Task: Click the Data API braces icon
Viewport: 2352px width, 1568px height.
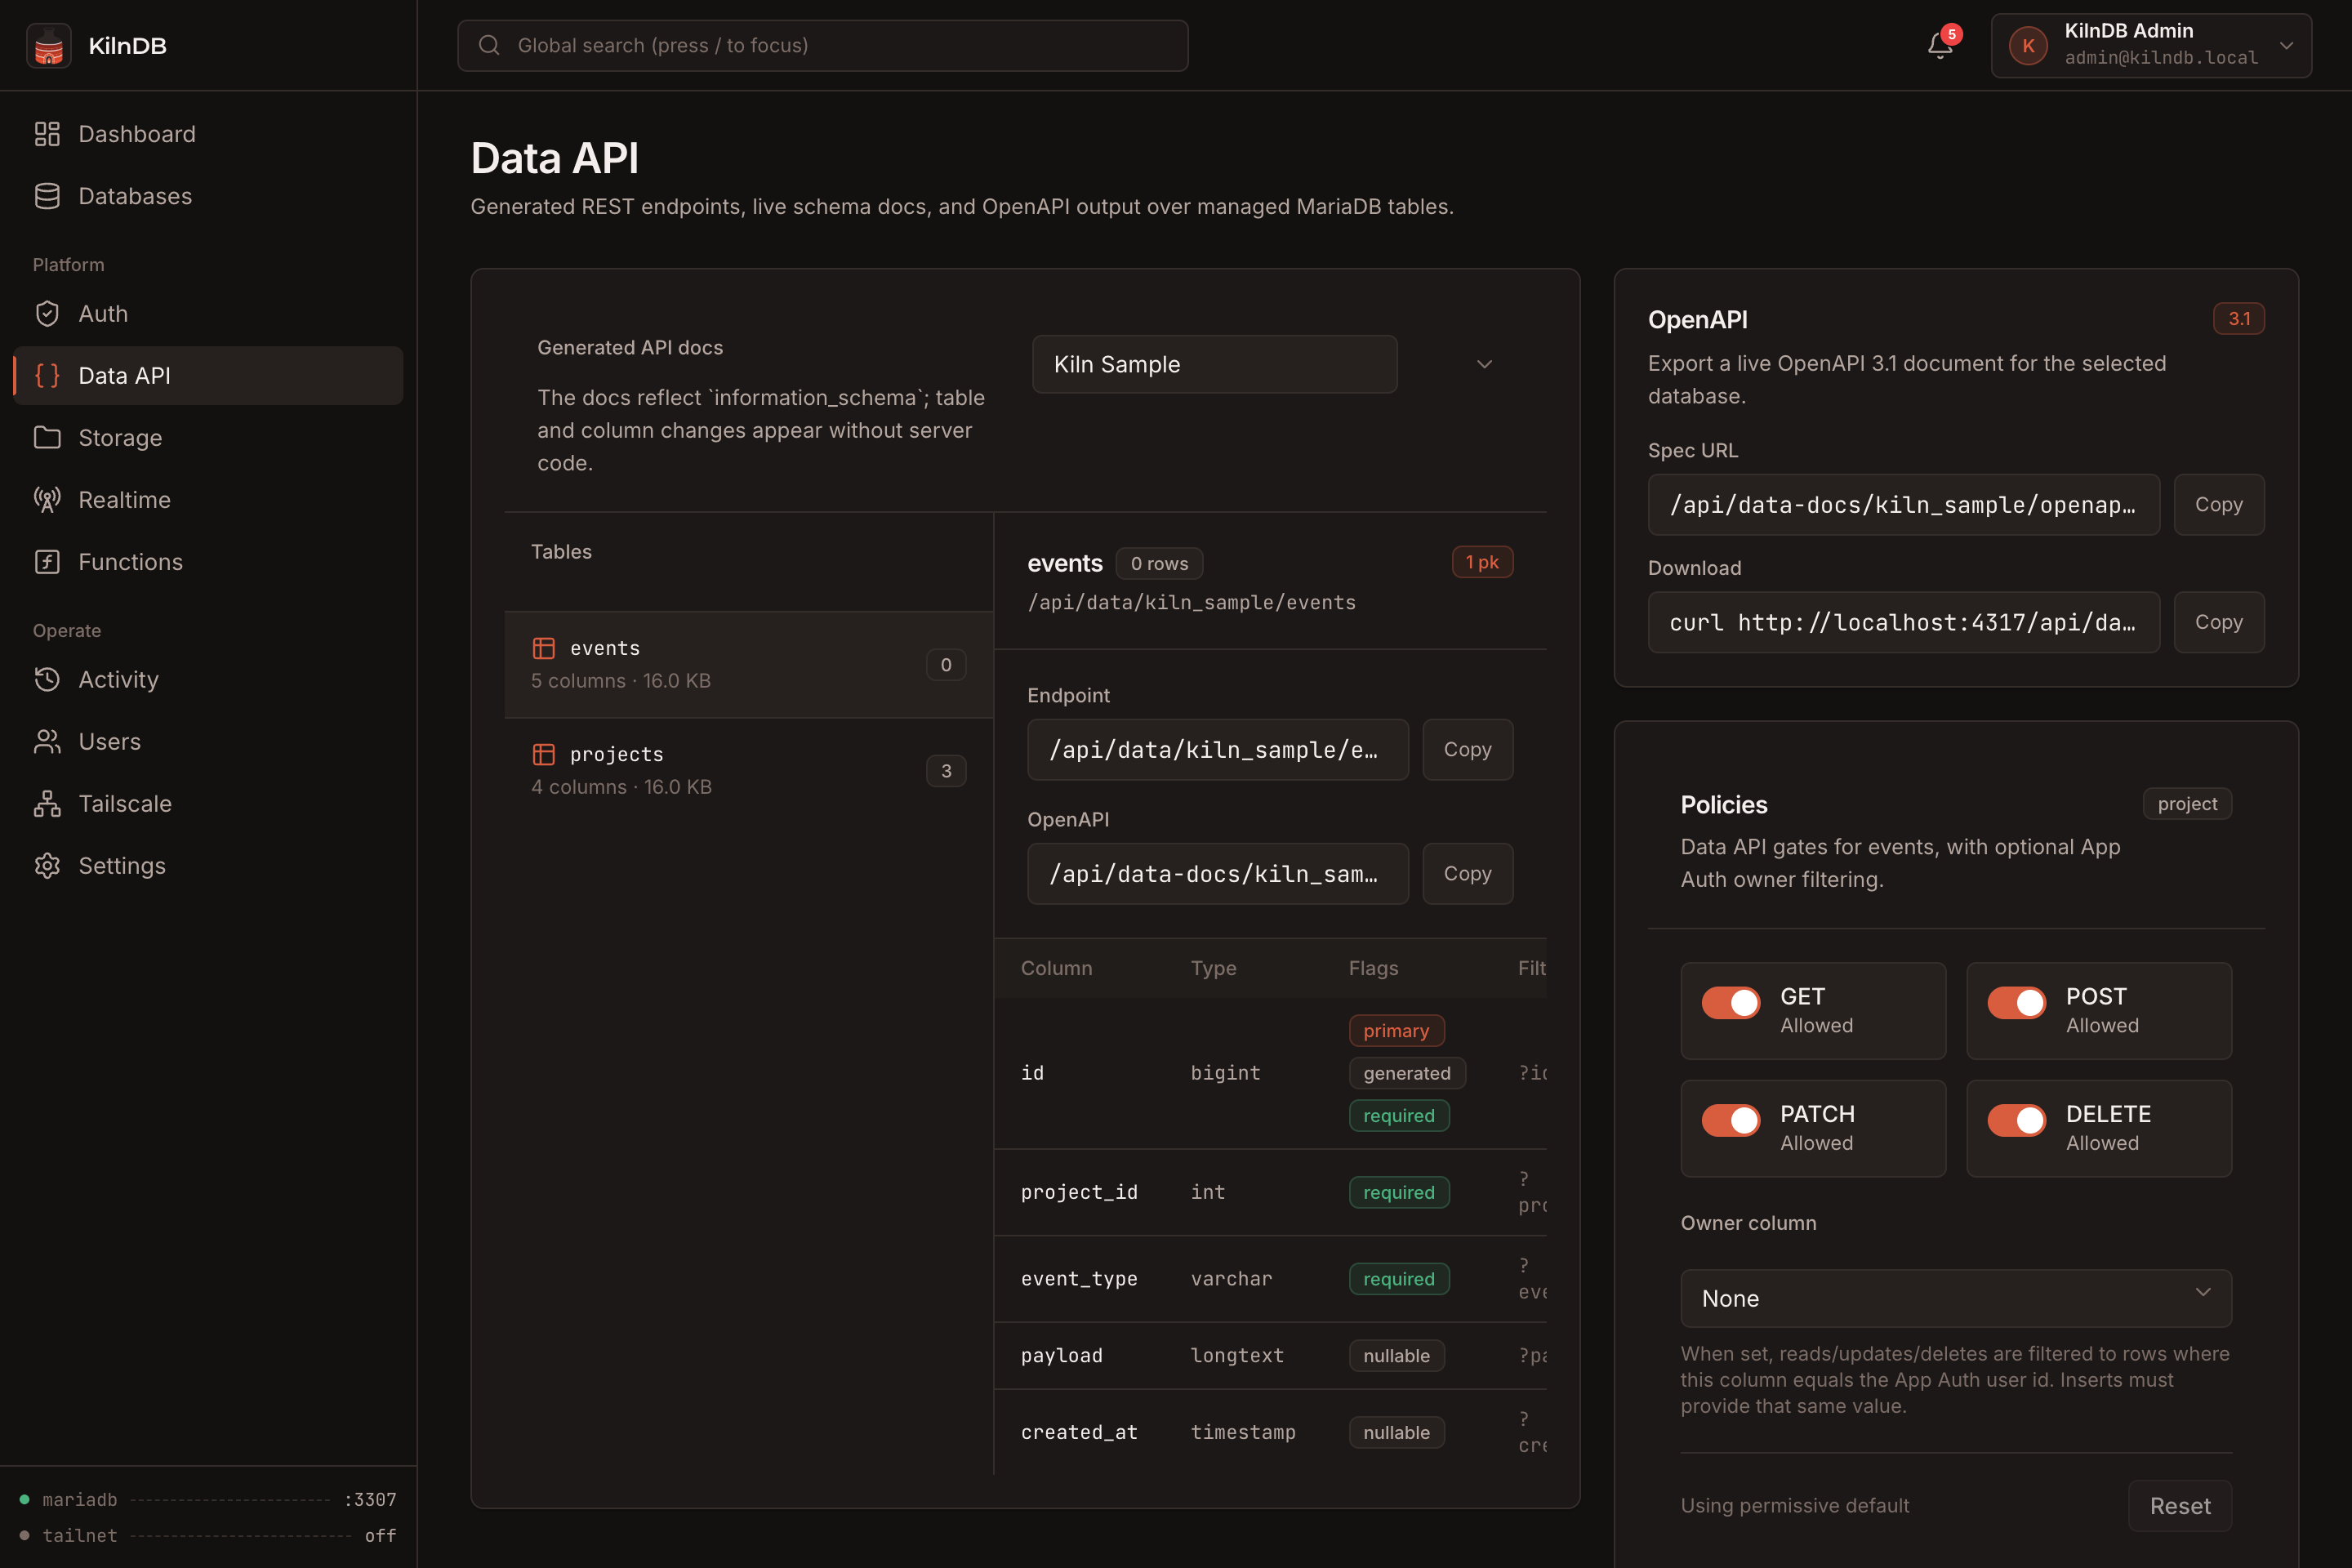Action: 47,376
